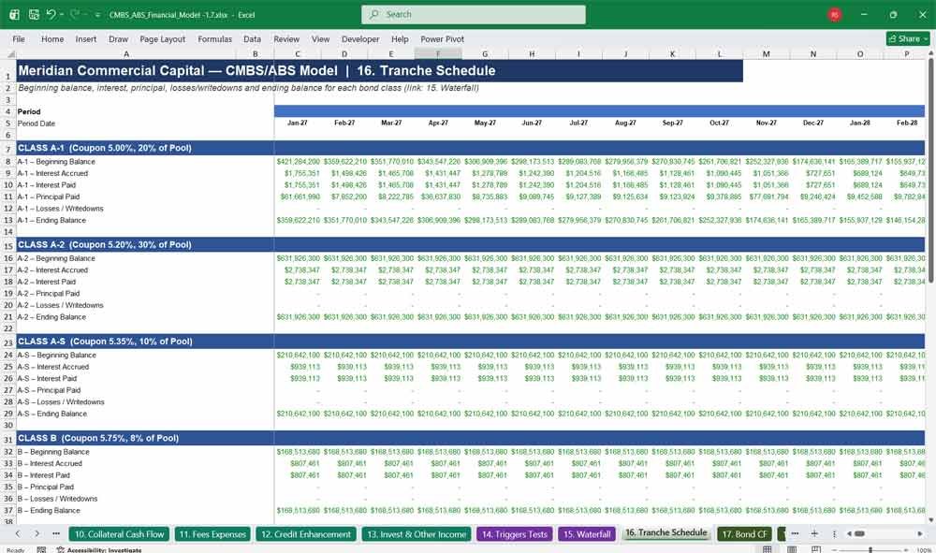Click the Redo icon in the title bar

click(x=75, y=14)
